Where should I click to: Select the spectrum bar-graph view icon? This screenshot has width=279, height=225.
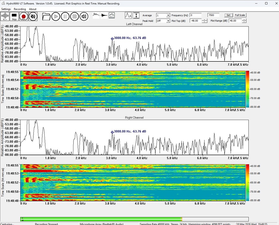pos(112,15)
